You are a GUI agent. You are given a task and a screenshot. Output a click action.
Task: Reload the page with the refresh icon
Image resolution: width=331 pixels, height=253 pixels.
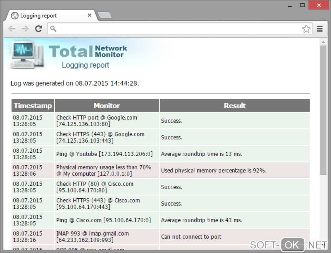click(38, 28)
